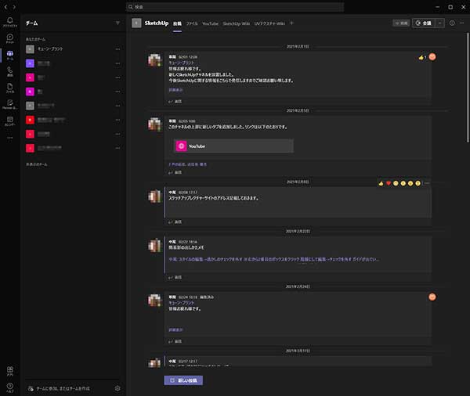Open the Chat section in the left rail
This screenshot has height=396, width=470.
pos(10,38)
